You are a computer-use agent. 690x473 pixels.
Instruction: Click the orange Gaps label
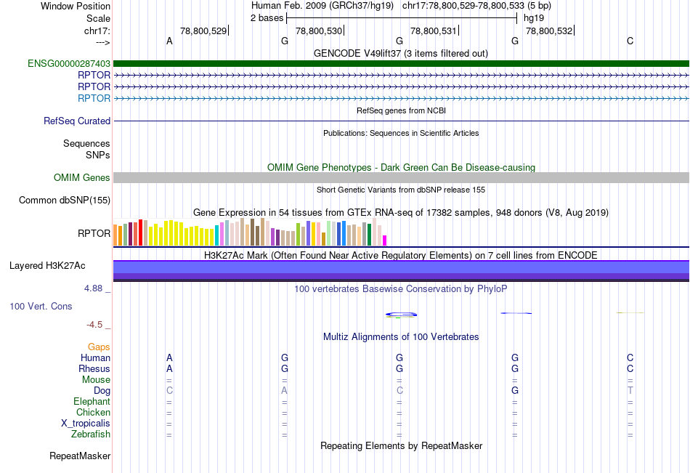coord(99,347)
